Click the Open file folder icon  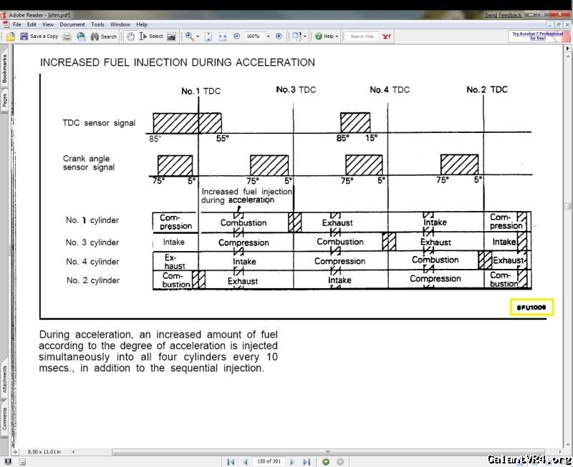tap(11, 36)
